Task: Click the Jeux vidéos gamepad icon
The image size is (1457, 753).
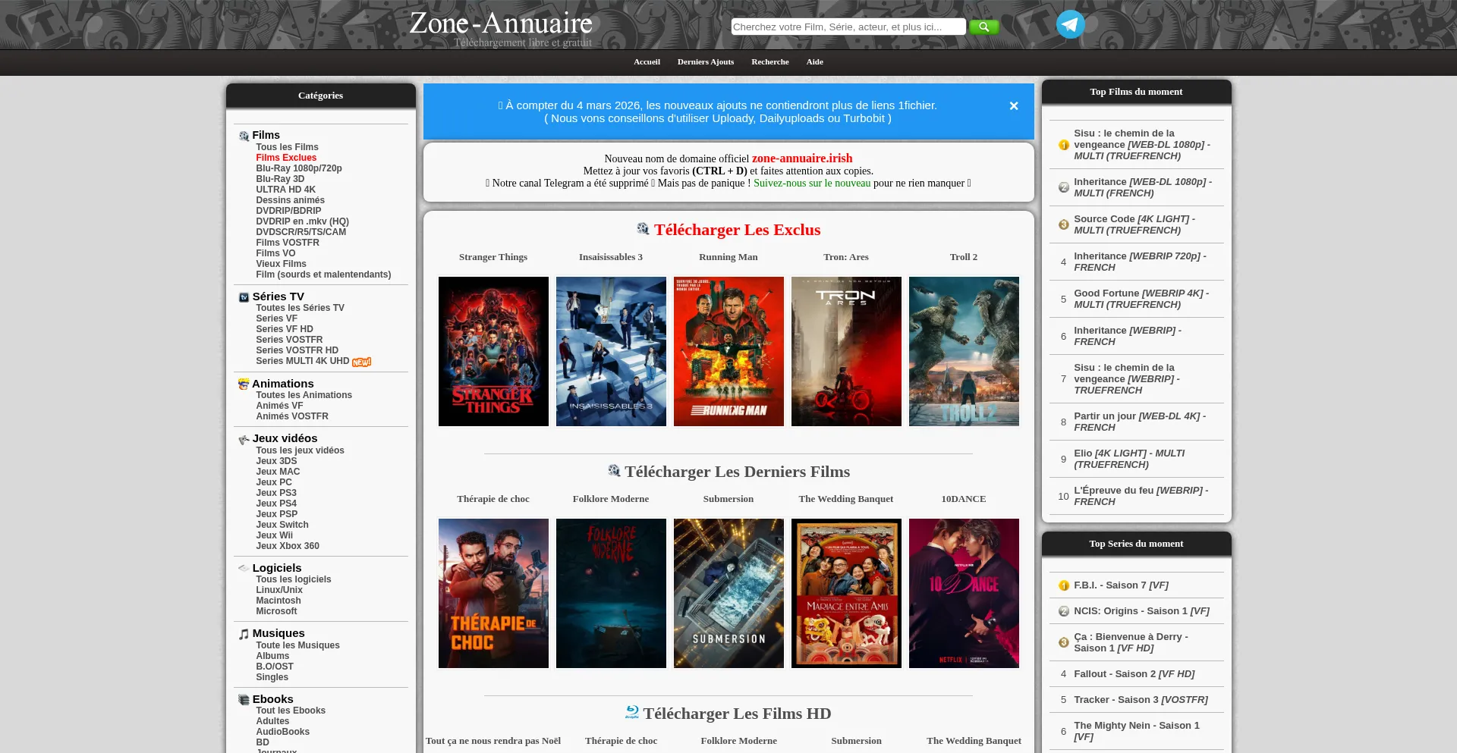Action: (244, 439)
